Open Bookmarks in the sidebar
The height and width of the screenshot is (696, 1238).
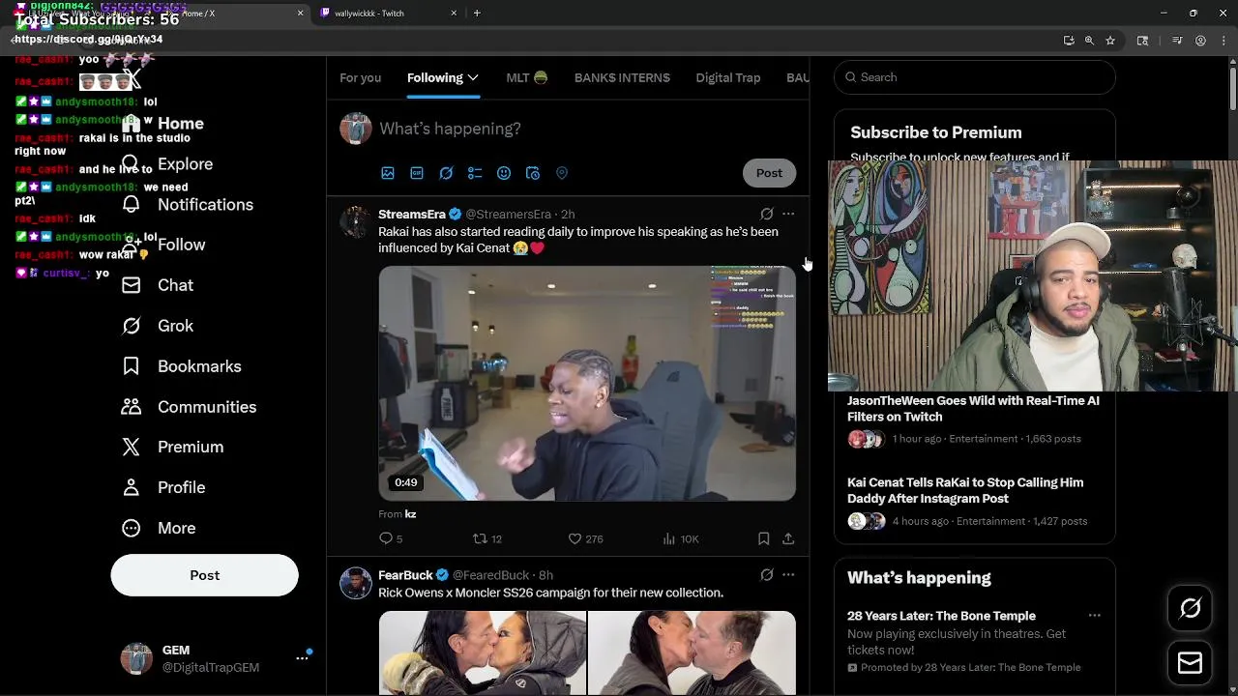click(x=181, y=366)
